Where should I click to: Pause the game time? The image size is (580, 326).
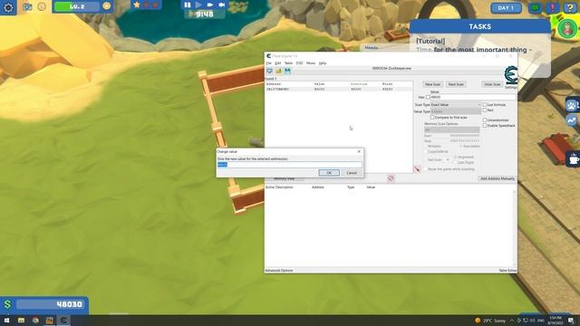pyautogui.click(x=188, y=5)
